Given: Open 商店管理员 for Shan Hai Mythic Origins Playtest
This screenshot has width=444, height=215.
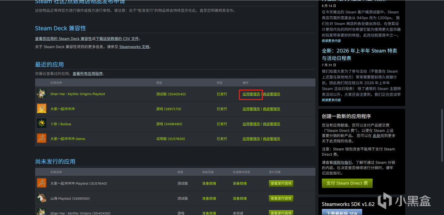Looking at the screenshot, I should 271,94.
